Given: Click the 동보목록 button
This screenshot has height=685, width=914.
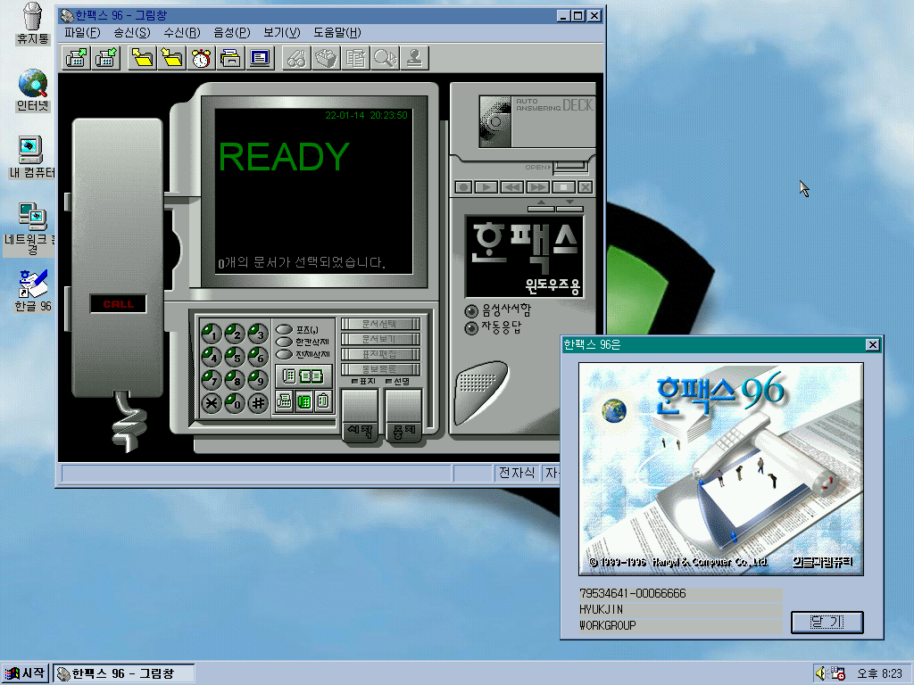Looking at the screenshot, I should tap(380, 369).
